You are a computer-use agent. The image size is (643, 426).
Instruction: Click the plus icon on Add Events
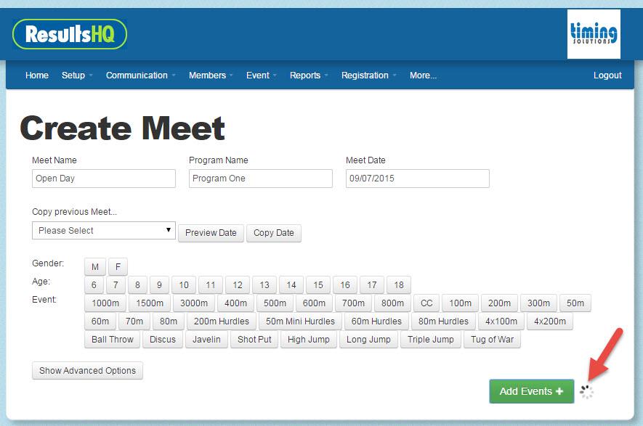point(557,391)
